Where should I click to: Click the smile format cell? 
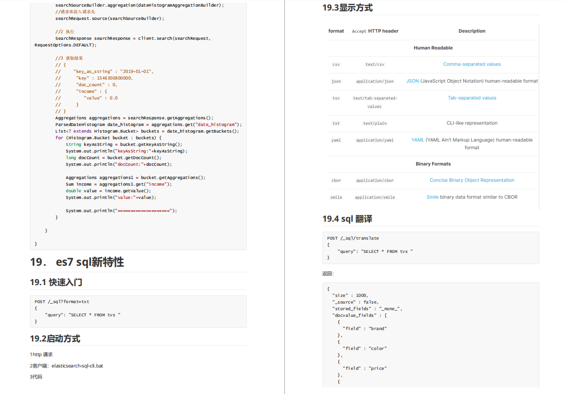click(x=336, y=197)
